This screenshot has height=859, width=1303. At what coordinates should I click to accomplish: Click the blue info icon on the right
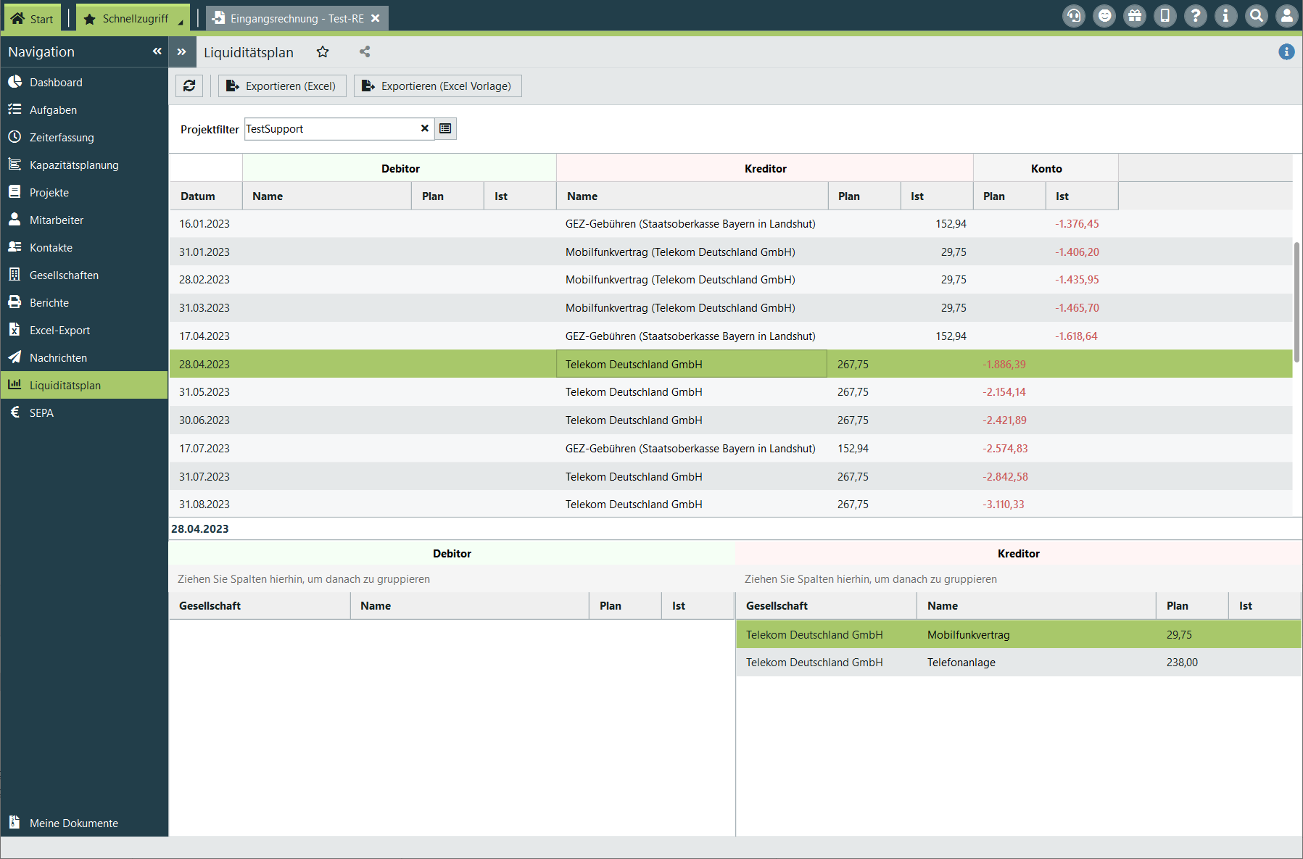(x=1286, y=52)
